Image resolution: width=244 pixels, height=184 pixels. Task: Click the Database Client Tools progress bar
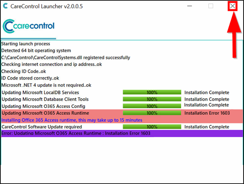click(x=152, y=99)
